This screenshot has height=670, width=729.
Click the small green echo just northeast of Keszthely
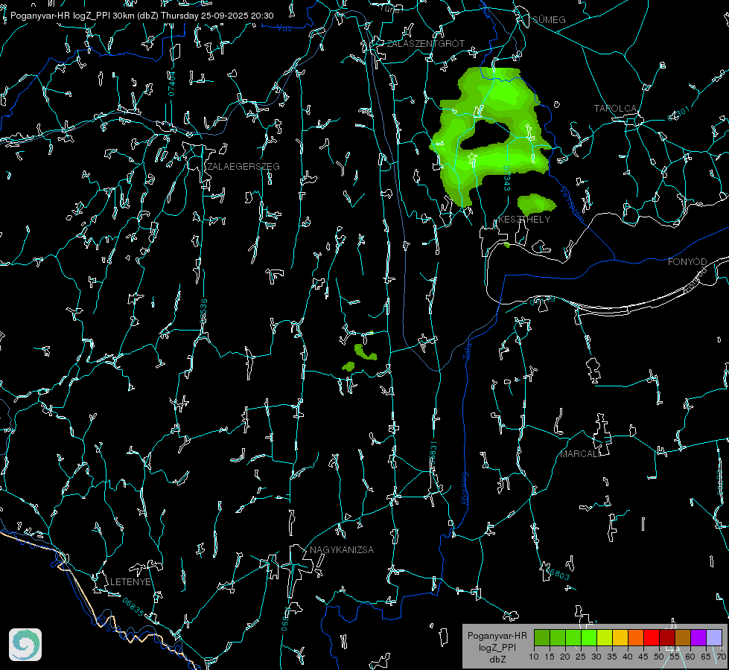536,204
